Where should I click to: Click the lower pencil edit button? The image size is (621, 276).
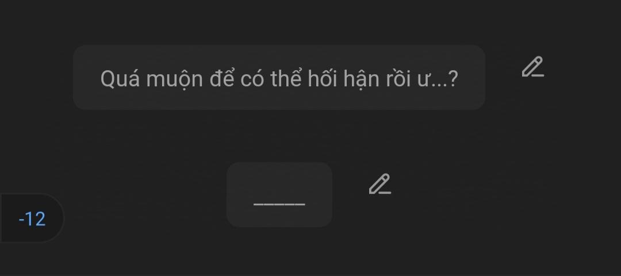coord(380,184)
